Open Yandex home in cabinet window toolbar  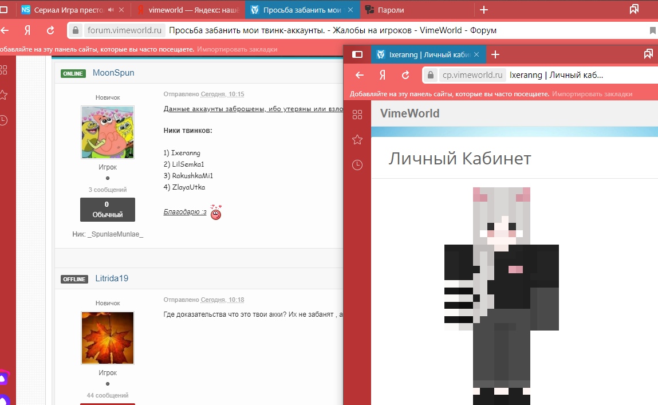coord(383,75)
